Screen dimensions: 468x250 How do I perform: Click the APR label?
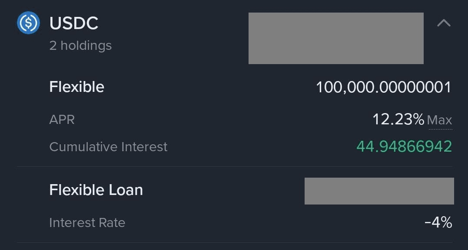tap(62, 120)
